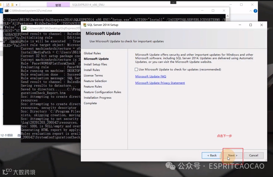
Task: Open the Microsoft Update FAQ link
Action: click(x=151, y=76)
